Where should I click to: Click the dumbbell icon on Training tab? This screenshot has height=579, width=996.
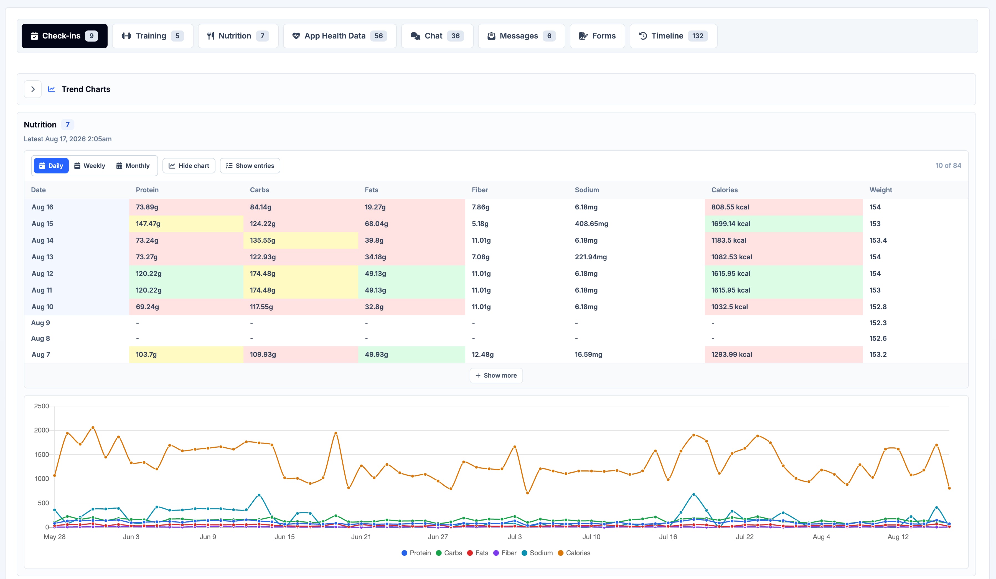pyautogui.click(x=126, y=36)
